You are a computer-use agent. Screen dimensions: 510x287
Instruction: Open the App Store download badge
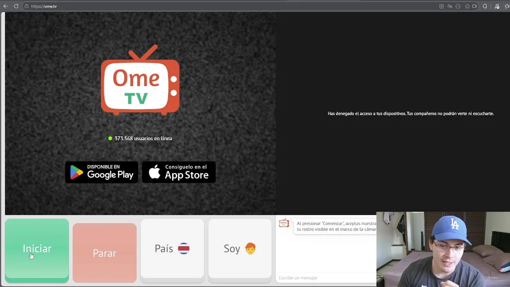pyautogui.click(x=179, y=172)
